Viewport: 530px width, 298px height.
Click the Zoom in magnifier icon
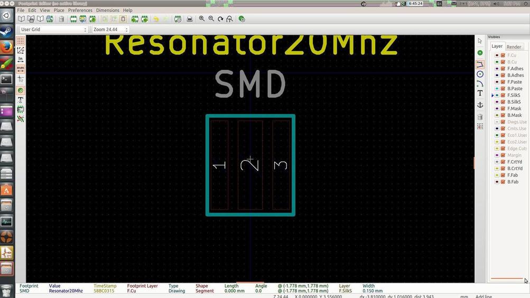click(x=202, y=19)
